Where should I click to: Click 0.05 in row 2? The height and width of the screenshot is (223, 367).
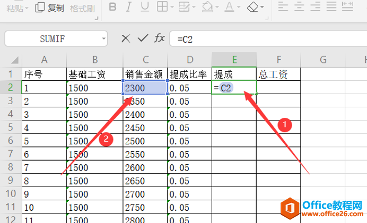pos(190,88)
